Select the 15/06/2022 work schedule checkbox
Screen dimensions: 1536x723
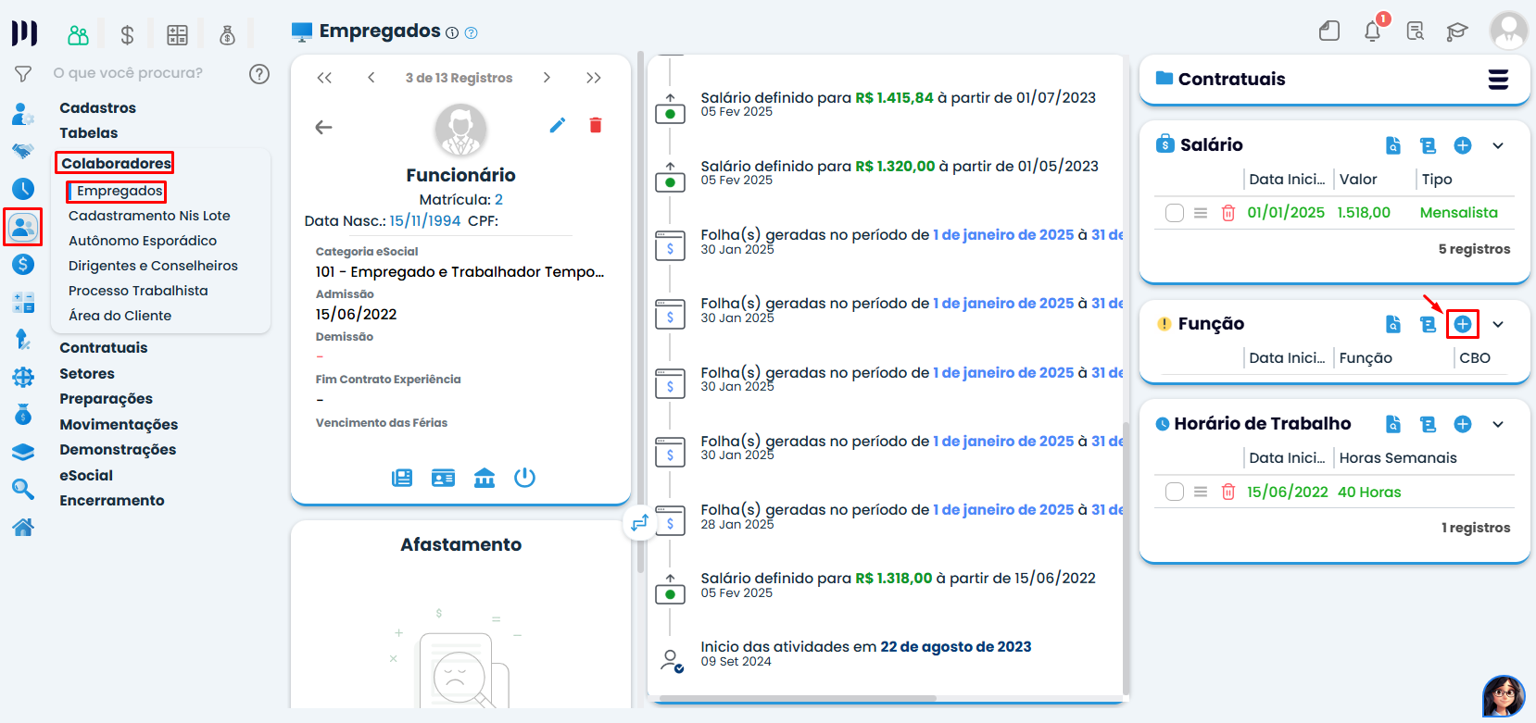coord(1175,492)
